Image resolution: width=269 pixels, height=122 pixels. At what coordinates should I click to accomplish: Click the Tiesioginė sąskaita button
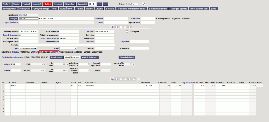[179, 9]
